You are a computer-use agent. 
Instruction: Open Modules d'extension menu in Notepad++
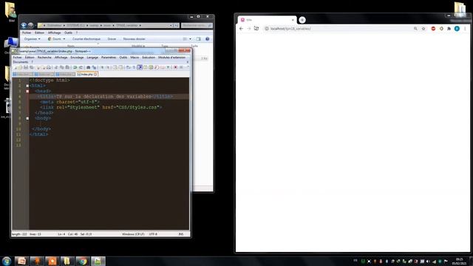tap(171, 58)
